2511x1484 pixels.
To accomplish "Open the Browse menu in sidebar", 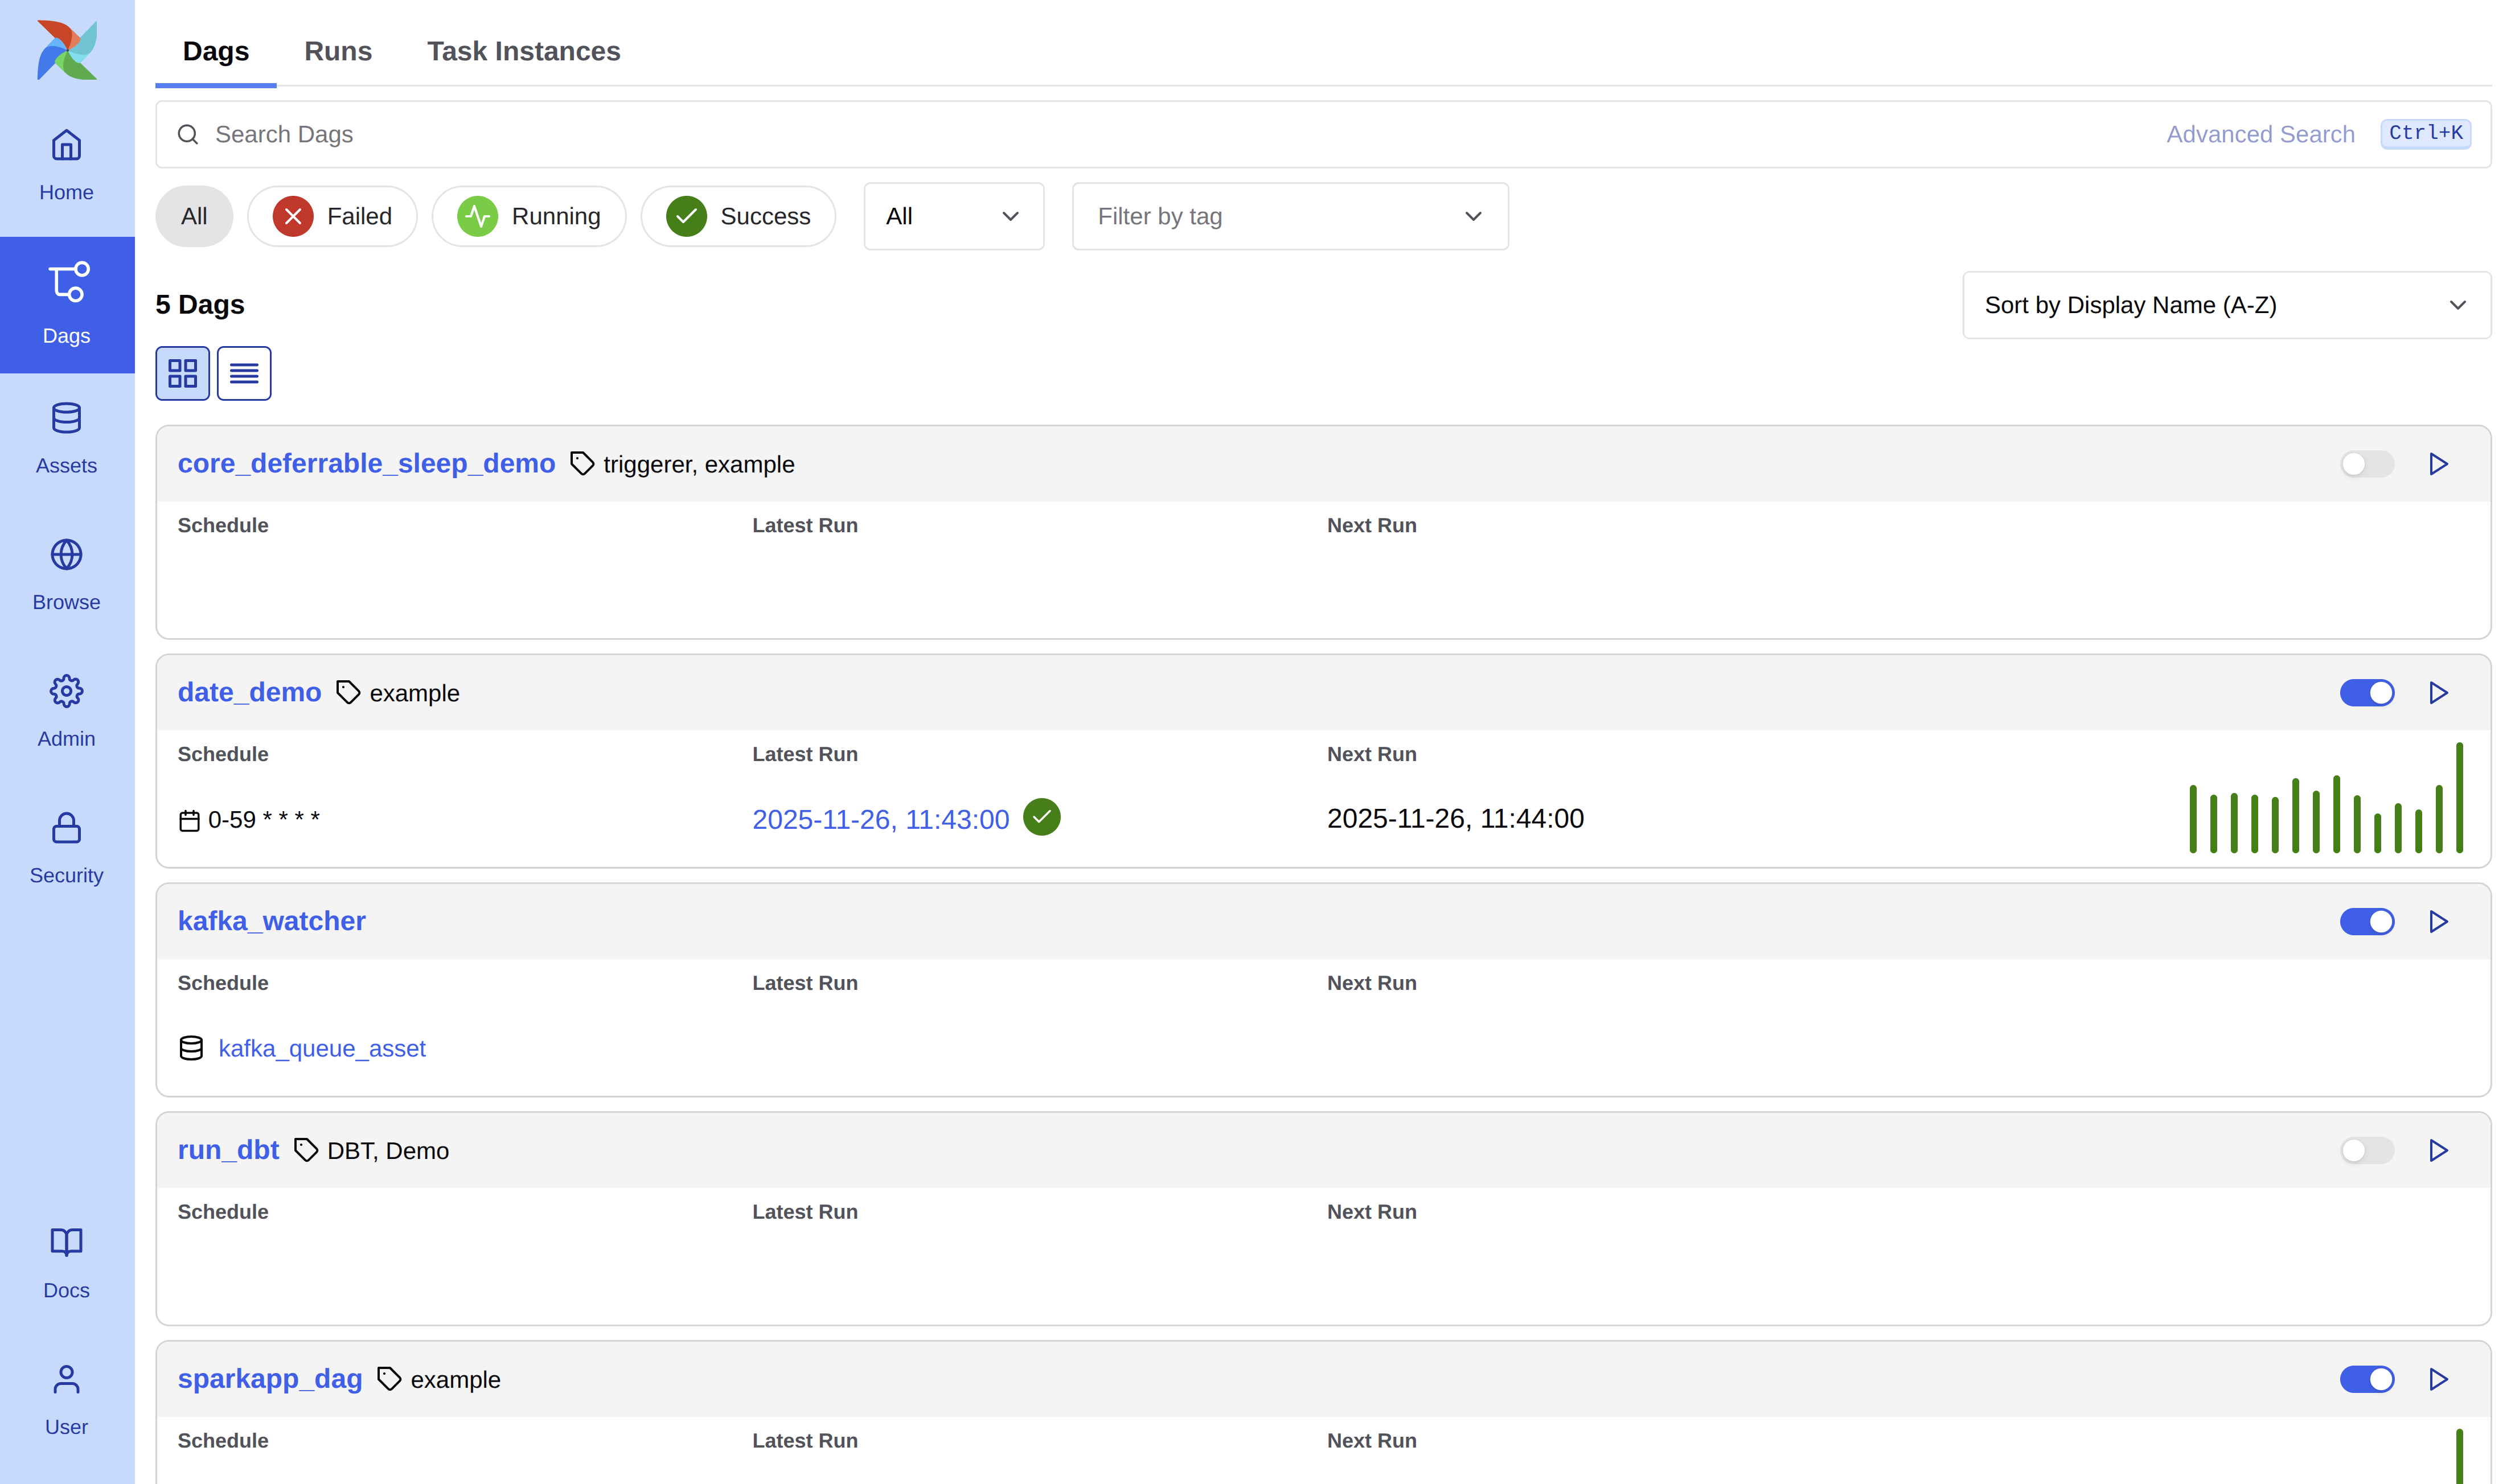I will point(66,575).
